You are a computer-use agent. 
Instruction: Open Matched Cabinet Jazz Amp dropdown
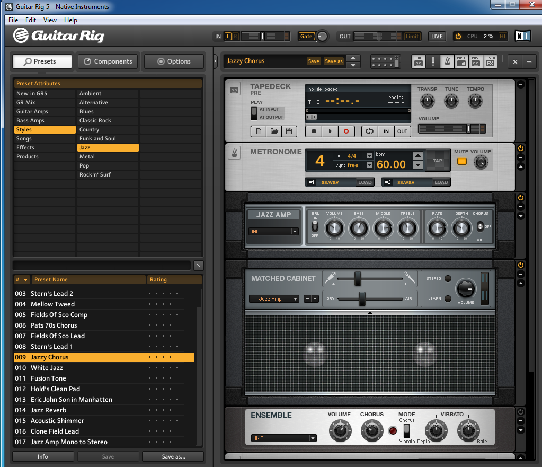(274, 298)
